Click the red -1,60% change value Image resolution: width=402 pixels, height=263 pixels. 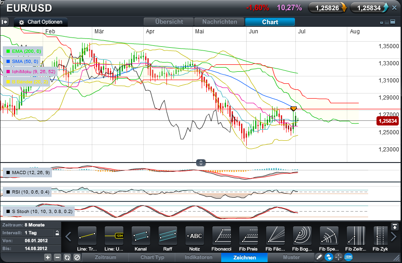click(x=257, y=8)
